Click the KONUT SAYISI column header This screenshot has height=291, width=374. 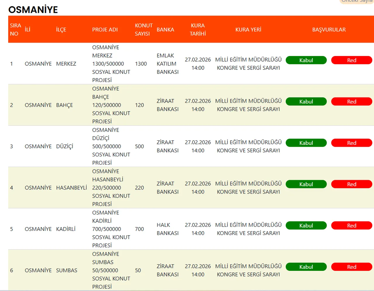point(143,29)
